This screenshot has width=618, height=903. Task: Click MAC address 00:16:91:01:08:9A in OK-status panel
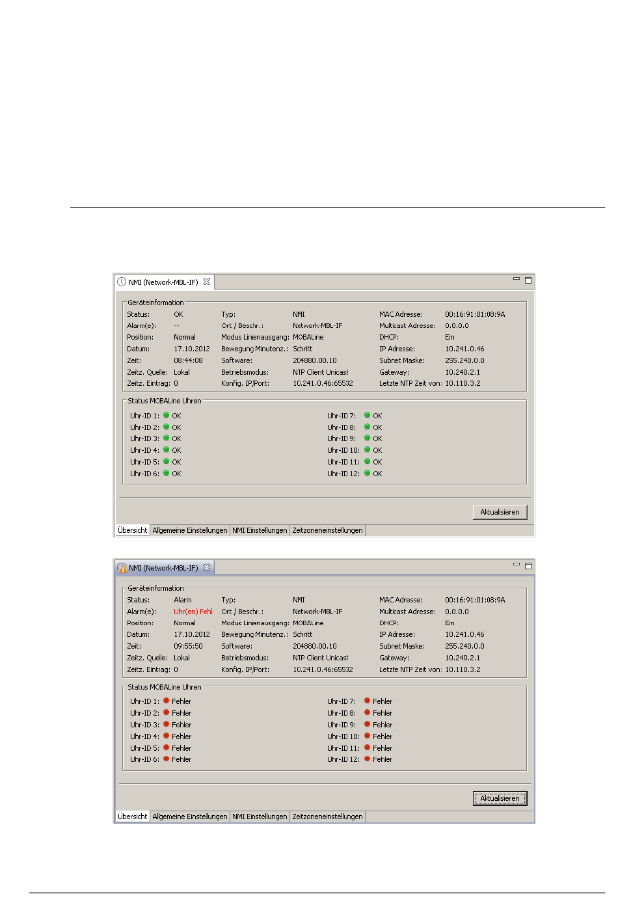click(x=475, y=314)
